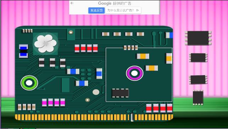228x129 pixels.
Task: Click the leftmost magenta resistor
Action: coord(44,102)
